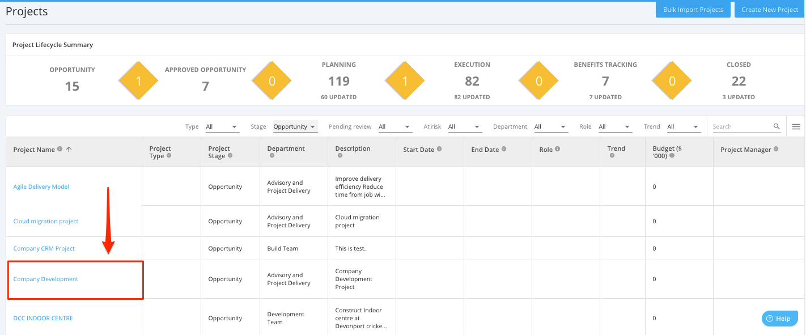Open the At risk filter dropdown

[465, 127]
